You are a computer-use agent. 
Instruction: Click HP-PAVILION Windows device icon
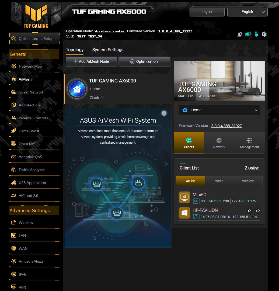pos(184,213)
